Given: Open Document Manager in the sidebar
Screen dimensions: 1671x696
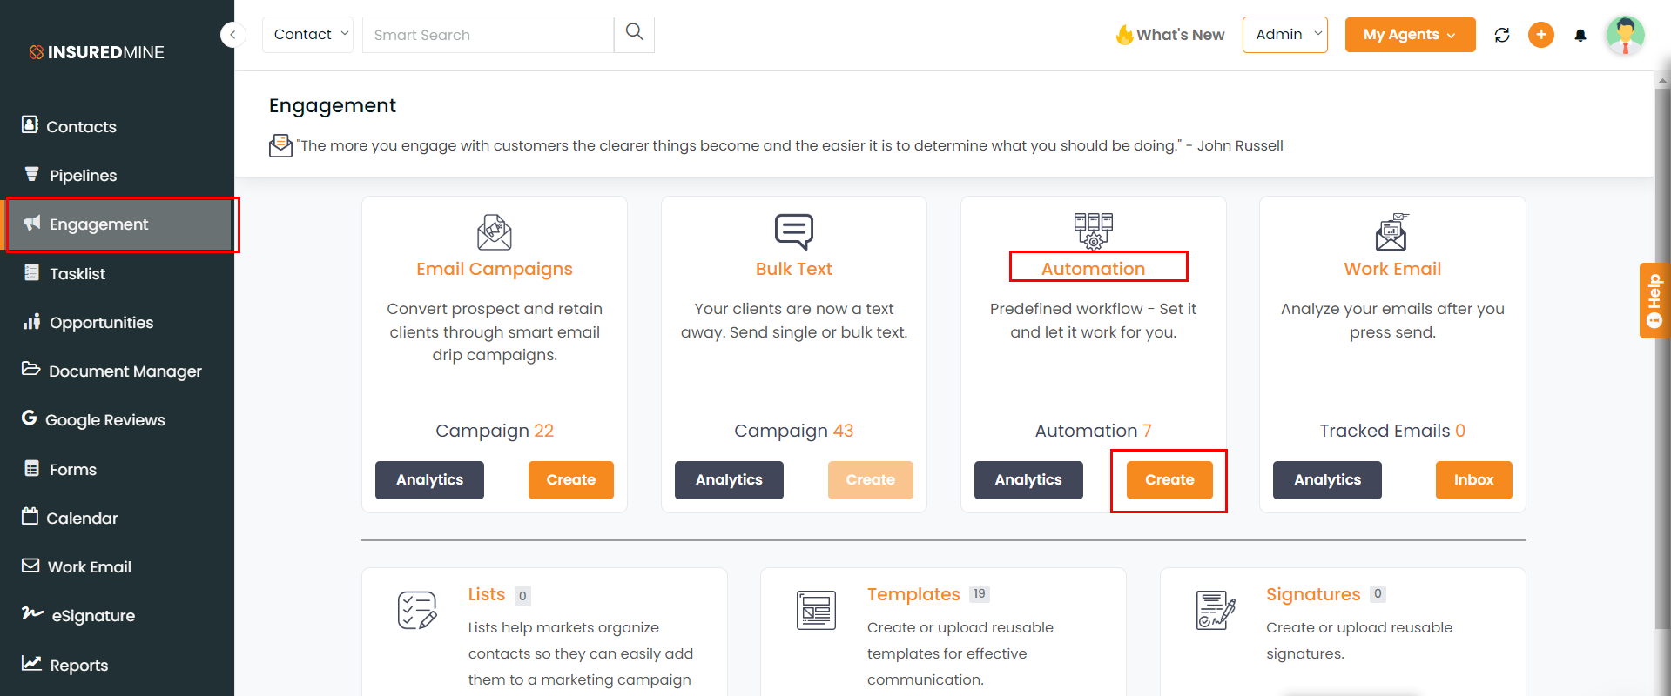Looking at the screenshot, I should pyautogui.click(x=125, y=371).
